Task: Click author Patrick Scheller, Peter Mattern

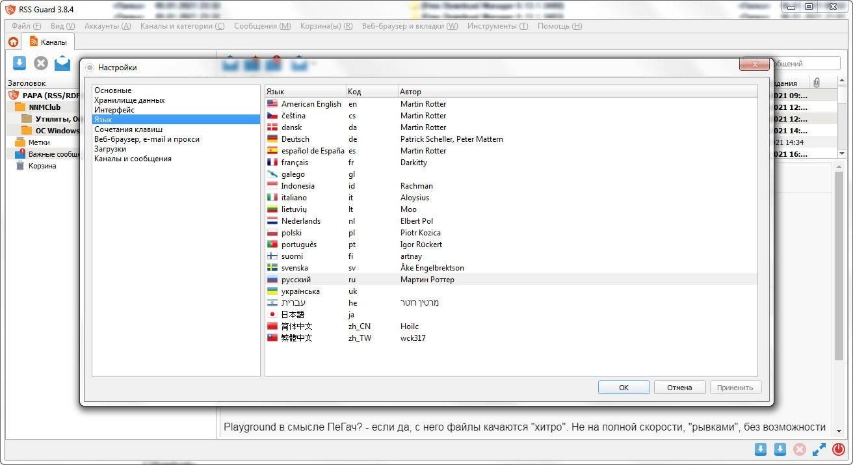Action: click(x=452, y=139)
